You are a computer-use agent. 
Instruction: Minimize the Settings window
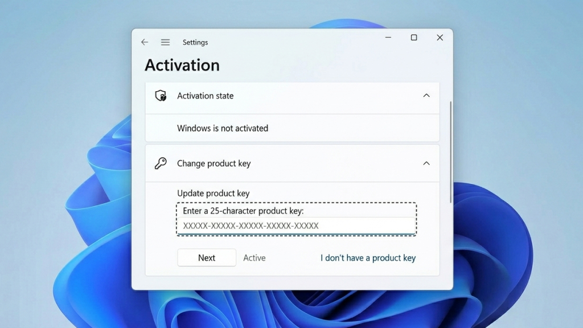coord(388,38)
